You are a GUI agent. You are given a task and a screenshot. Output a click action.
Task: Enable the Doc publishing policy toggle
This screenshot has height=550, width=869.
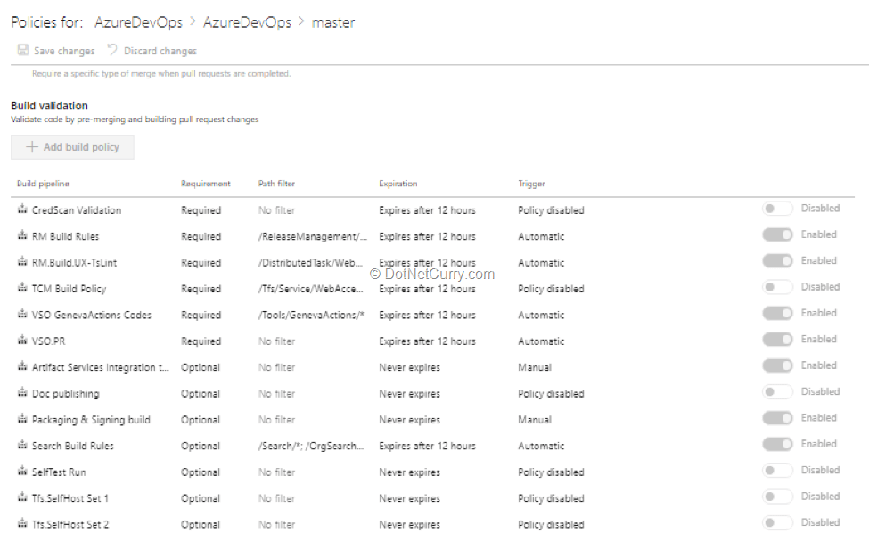(777, 392)
